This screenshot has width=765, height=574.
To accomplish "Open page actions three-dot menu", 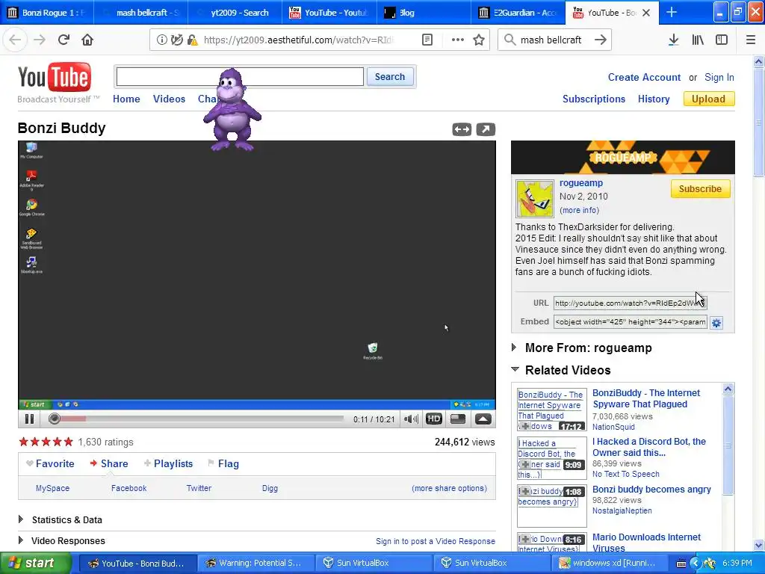I will 458,40.
